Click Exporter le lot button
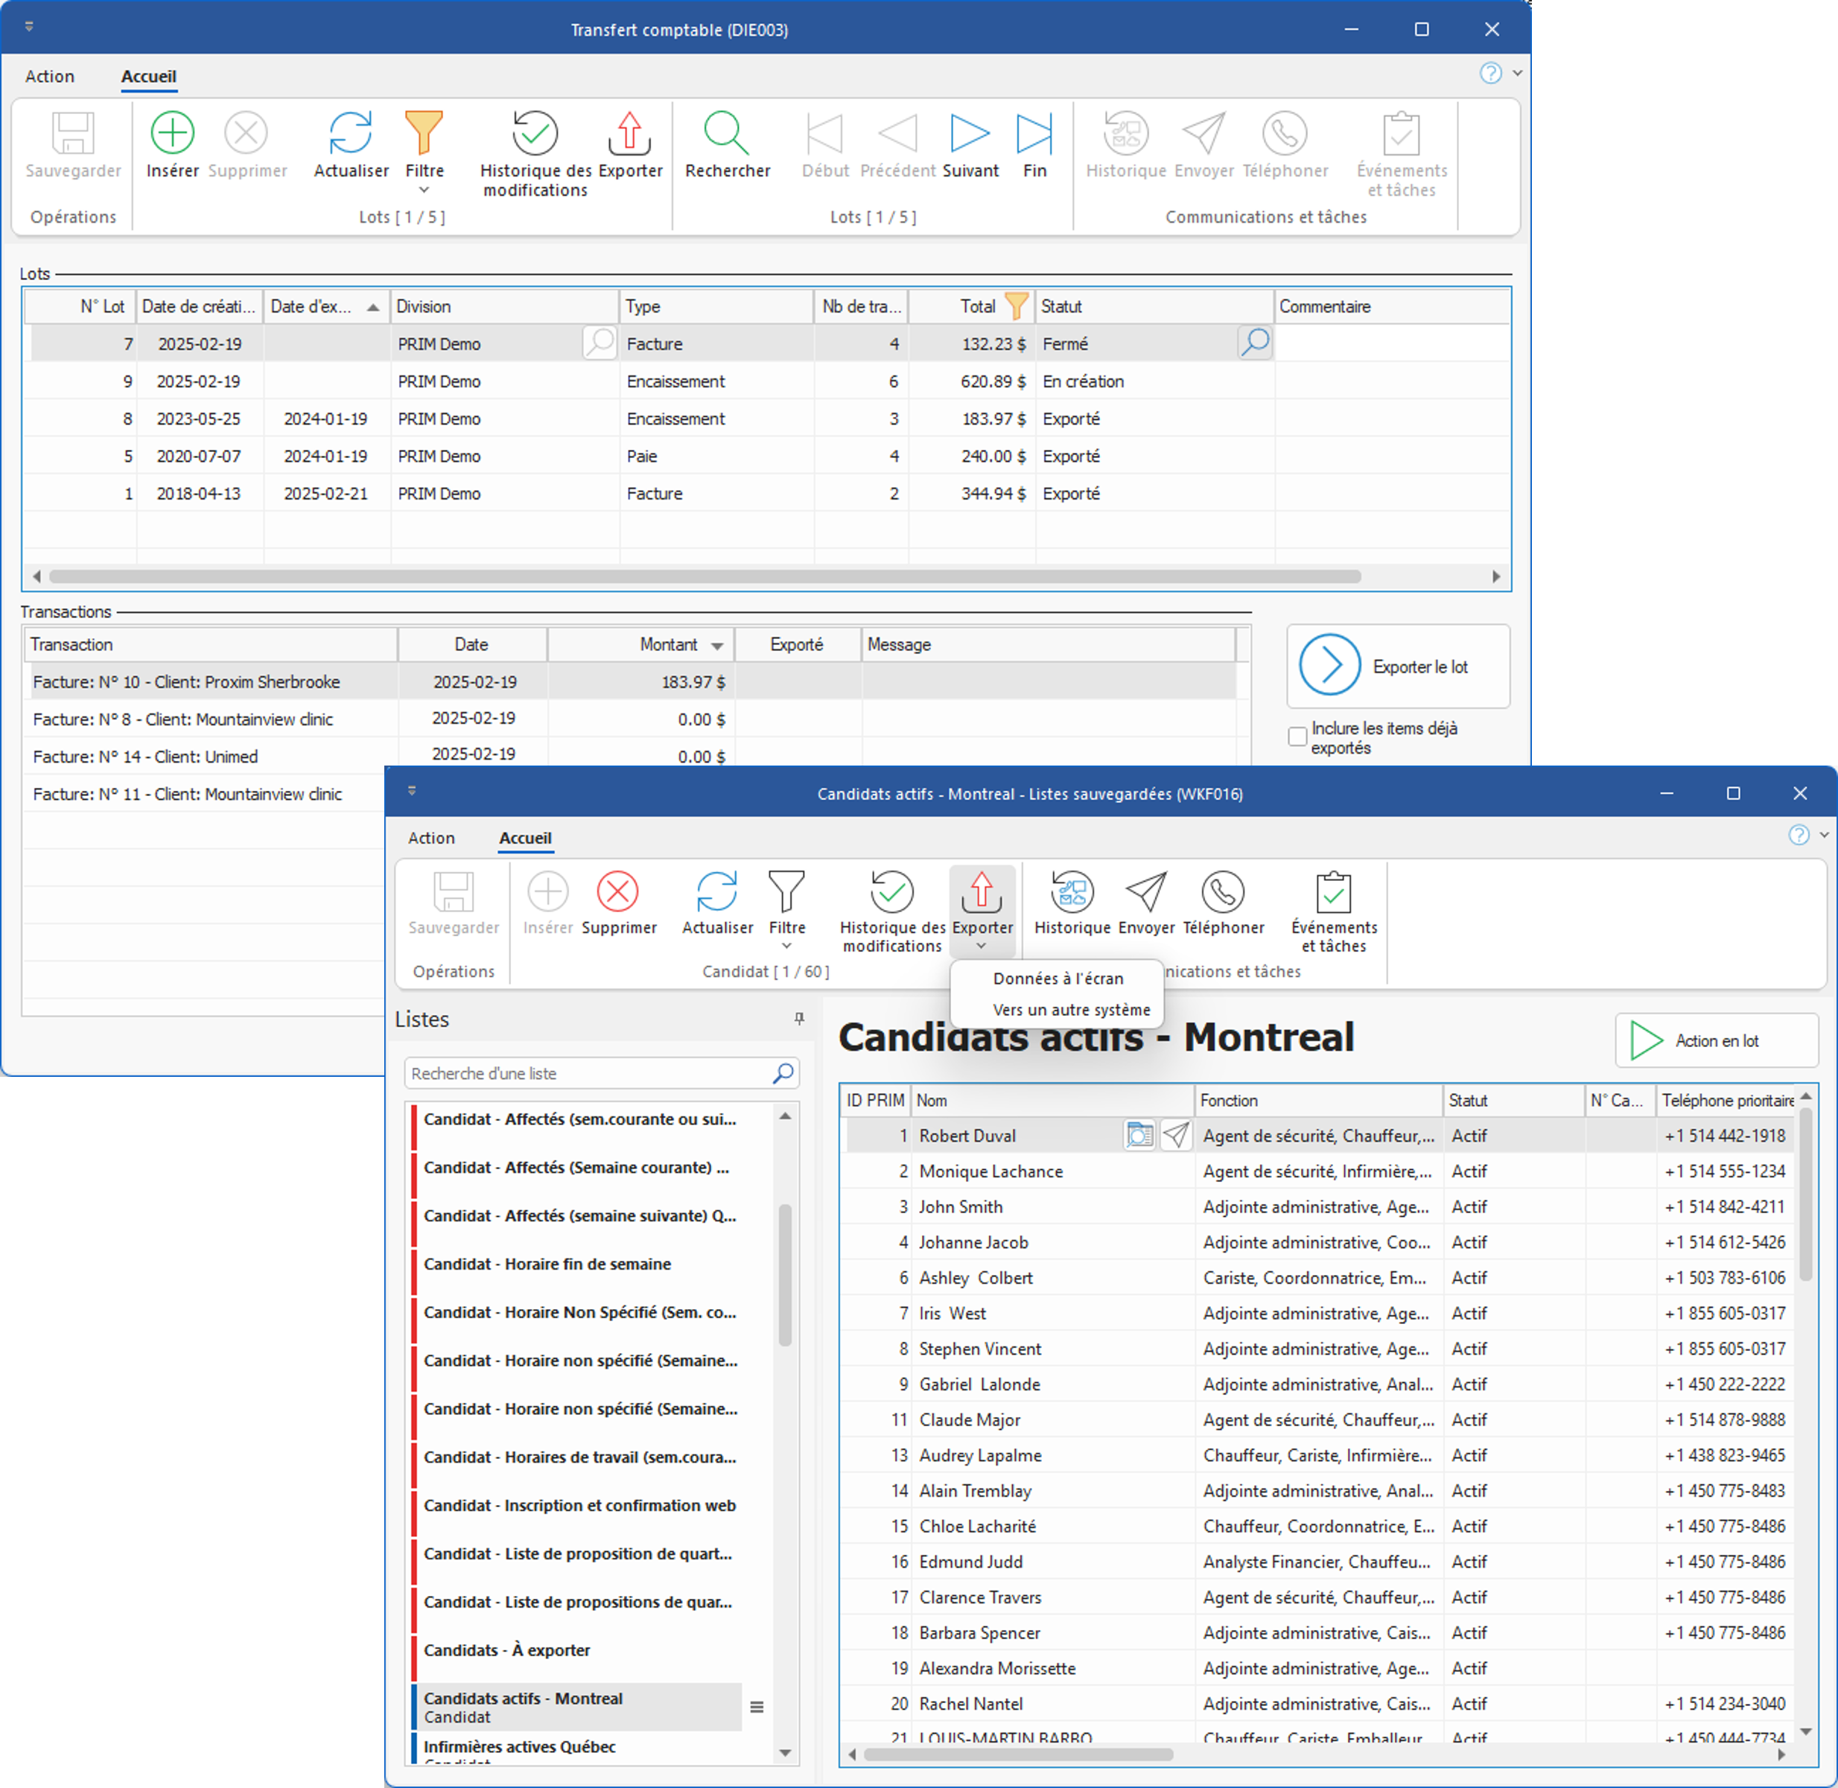The height and width of the screenshot is (1788, 1838). click(x=1398, y=666)
